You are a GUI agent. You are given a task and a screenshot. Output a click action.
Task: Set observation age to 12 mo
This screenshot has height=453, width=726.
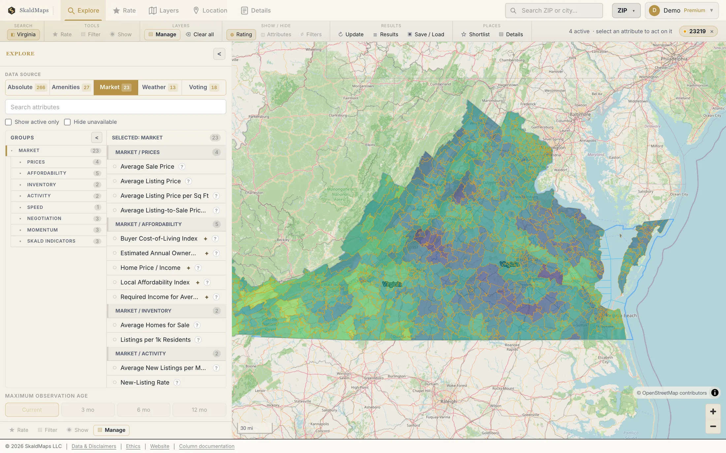click(x=199, y=410)
